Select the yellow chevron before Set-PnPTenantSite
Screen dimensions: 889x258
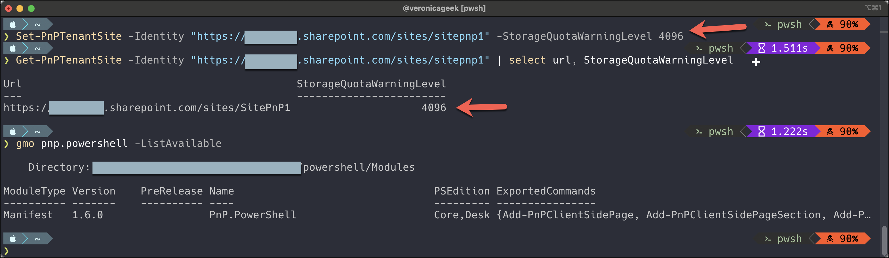click(x=7, y=36)
